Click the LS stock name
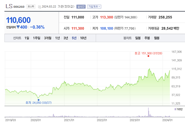Image resolution: width=185 pixels, height=124 pixels. (x=9, y=6)
